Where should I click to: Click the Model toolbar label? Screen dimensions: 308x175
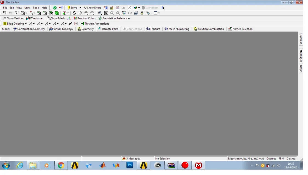[x=6, y=29]
